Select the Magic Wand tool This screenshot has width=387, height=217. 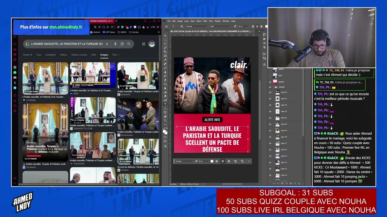coord(165,48)
